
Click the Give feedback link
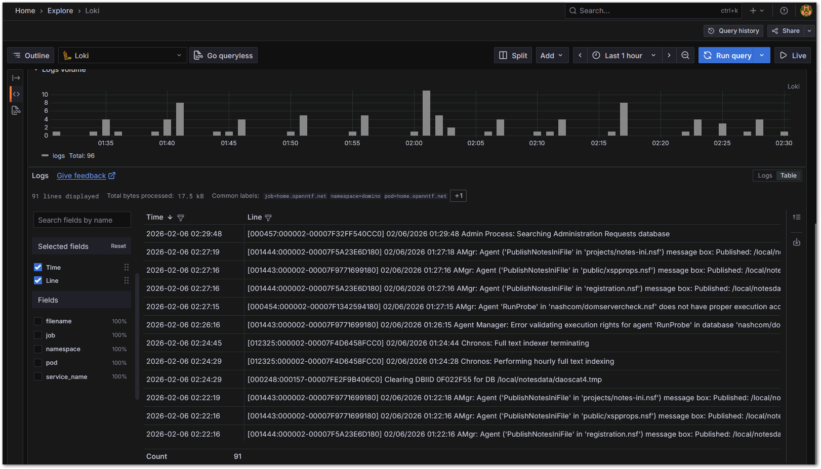[81, 176]
